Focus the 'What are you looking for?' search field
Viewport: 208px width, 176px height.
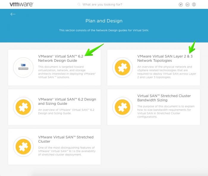click(102, 4)
